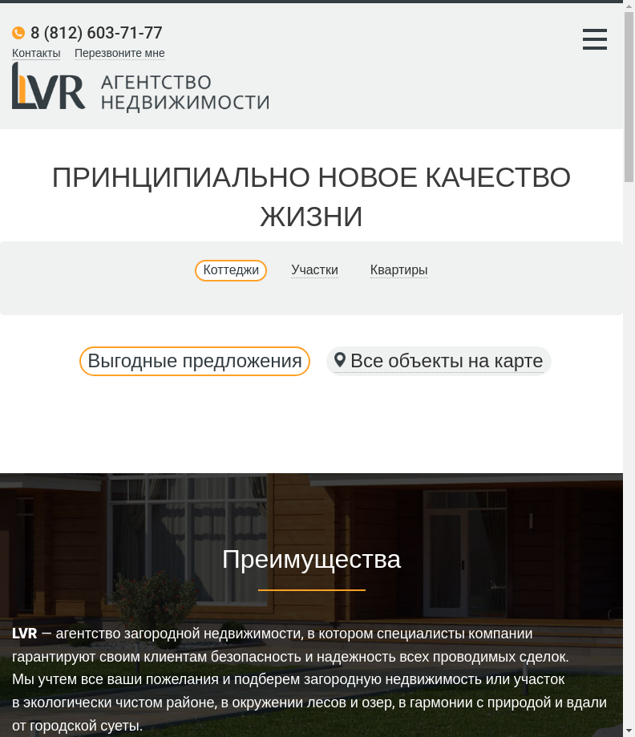This screenshot has height=737, width=635.
Task: Click the scrollbar up arrow
Action: click(x=629, y=6)
